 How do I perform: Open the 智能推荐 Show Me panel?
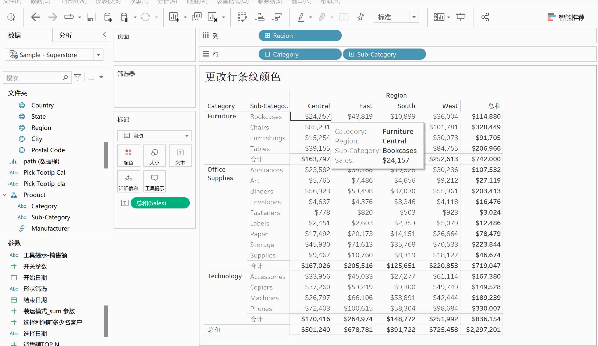[x=566, y=17]
